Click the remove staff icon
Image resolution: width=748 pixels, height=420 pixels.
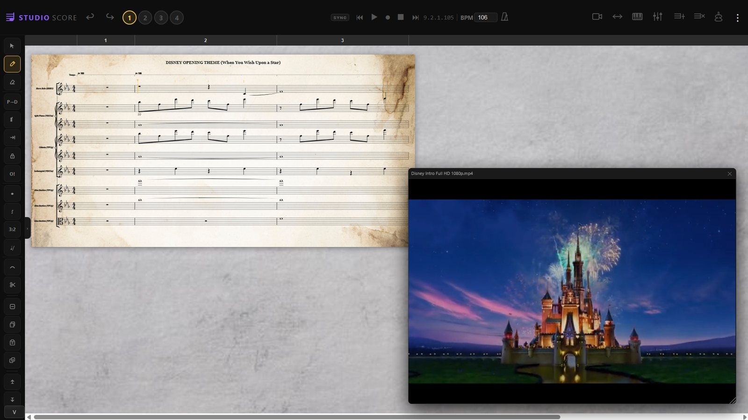pos(699,16)
